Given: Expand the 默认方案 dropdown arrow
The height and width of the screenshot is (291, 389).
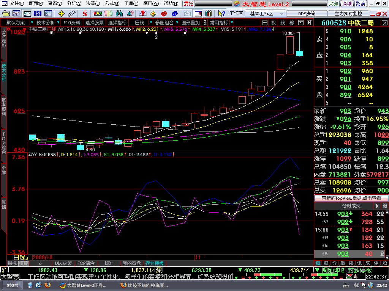Looking at the screenshot, I should (32, 22).
